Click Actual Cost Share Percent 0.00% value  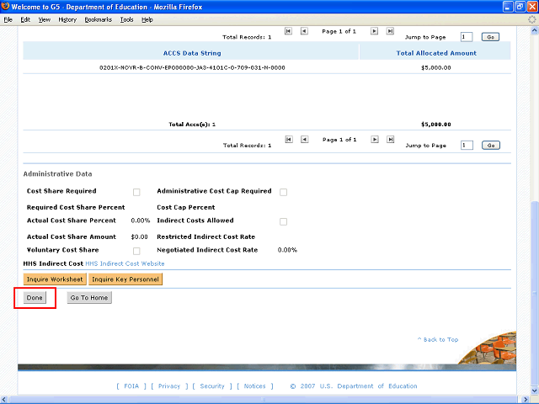pyautogui.click(x=141, y=221)
